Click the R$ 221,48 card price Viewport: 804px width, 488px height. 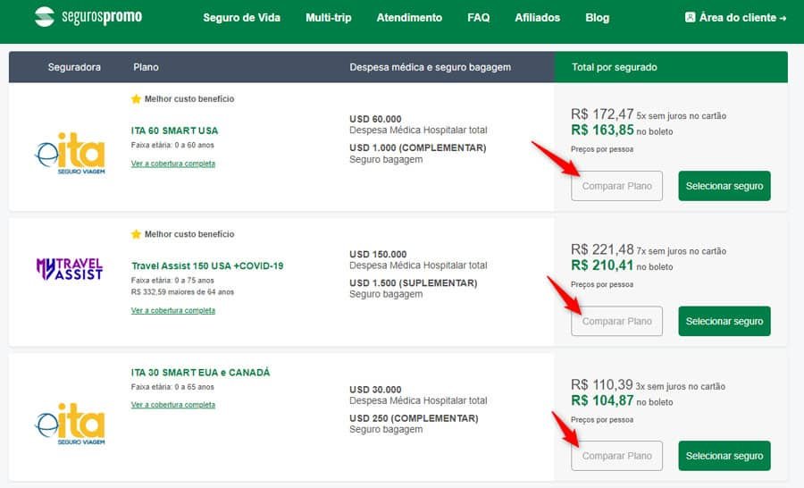point(602,249)
